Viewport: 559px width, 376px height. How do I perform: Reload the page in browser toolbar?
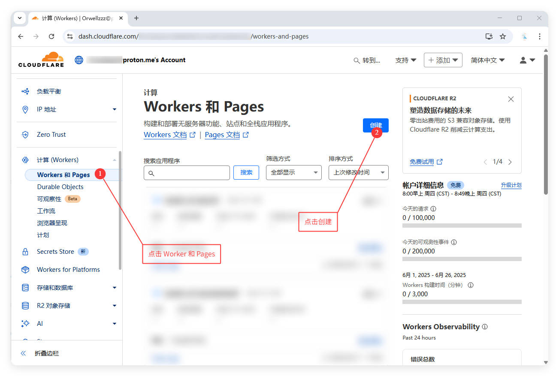(51, 36)
